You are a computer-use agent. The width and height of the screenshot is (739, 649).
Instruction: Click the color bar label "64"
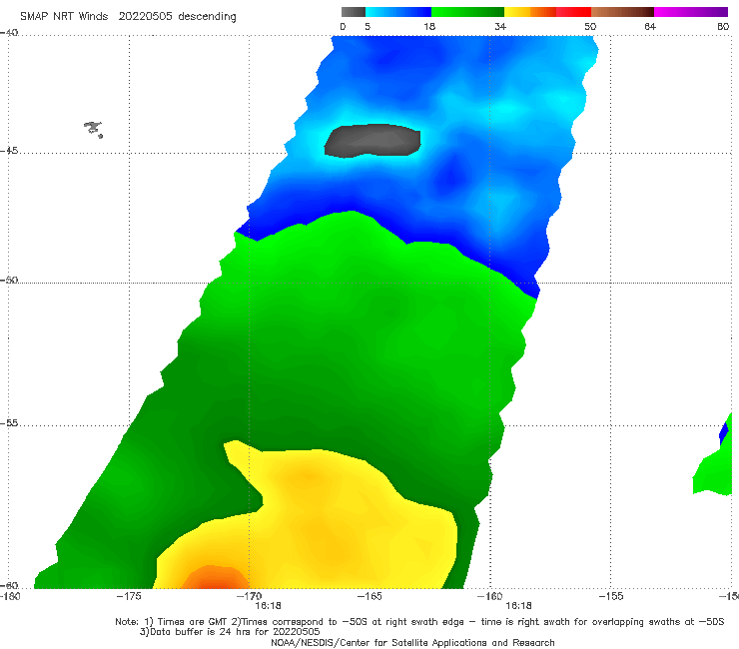coord(650,27)
